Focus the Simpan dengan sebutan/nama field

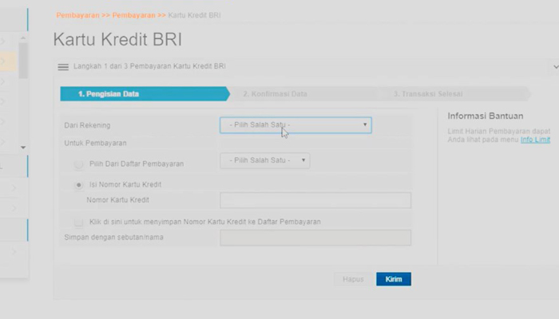pyautogui.click(x=315, y=238)
